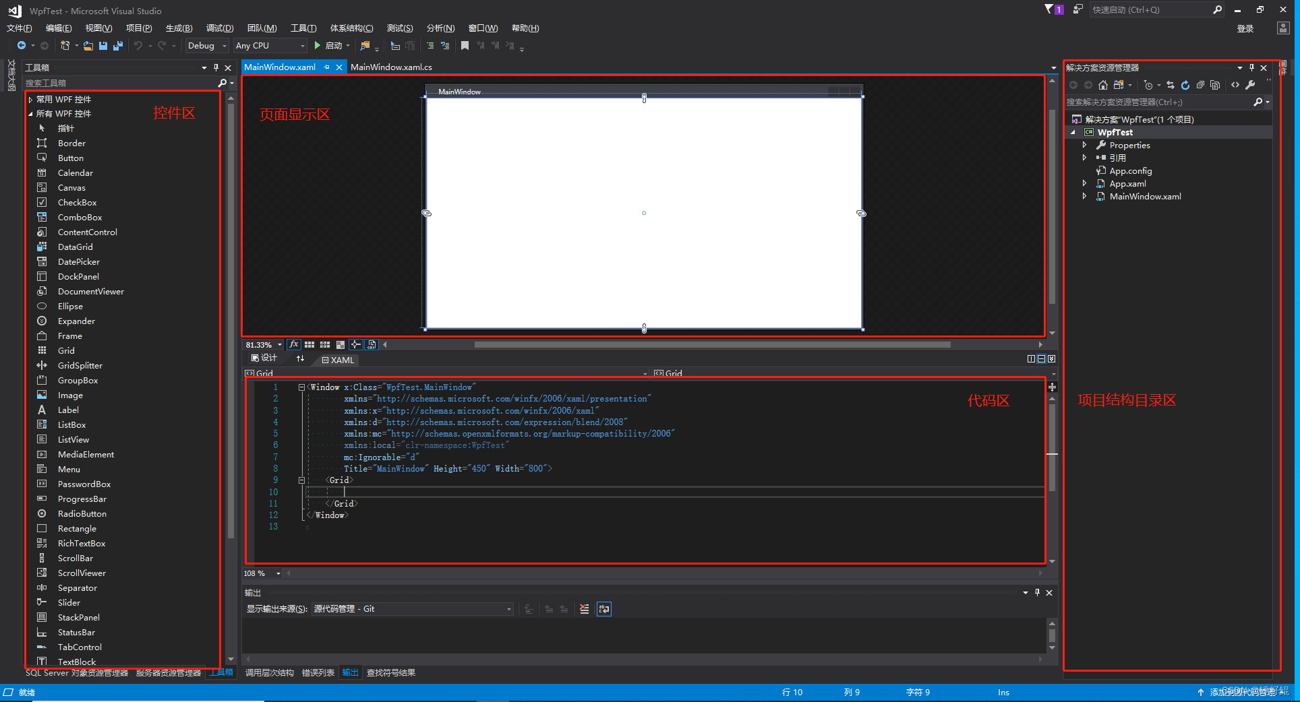Open Properties via the wrench icon
The width and height of the screenshot is (1300, 702).
point(1251,85)
